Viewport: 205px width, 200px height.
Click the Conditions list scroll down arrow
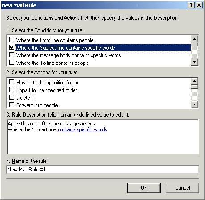[195, 62]
